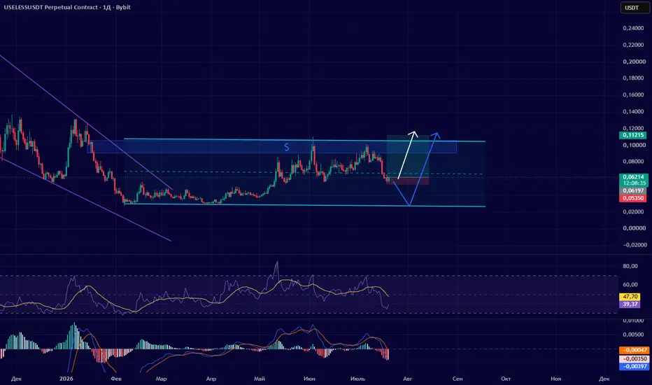
Task: Click the 0,12000 price axis label
Action: pyautogui.click(x=634, y=128)
